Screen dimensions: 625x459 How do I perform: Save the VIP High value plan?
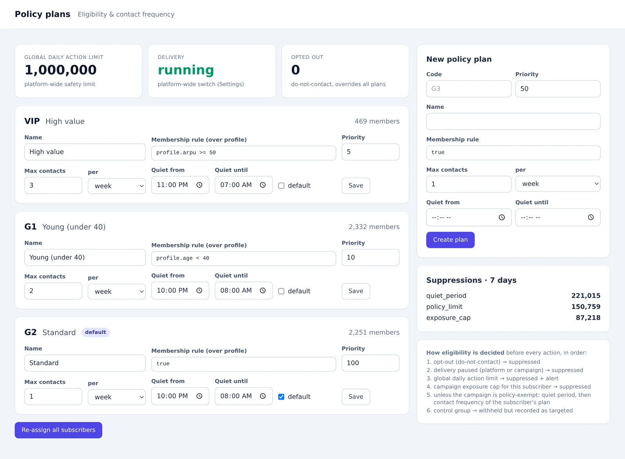coord(356,186)
